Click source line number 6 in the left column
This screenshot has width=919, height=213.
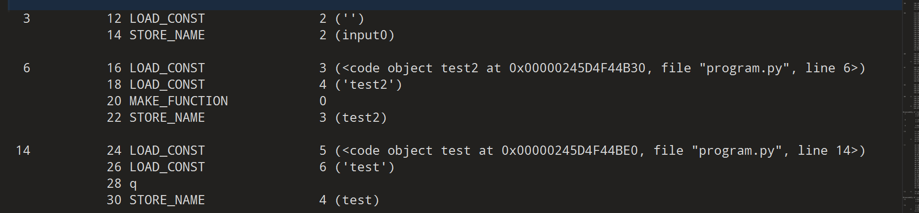click(27, 68)
